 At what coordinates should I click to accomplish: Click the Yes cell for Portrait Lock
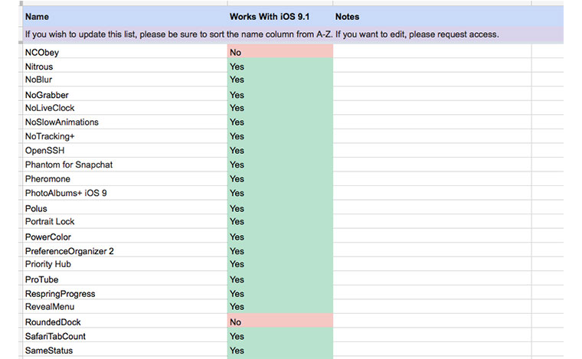pos(280,221)
